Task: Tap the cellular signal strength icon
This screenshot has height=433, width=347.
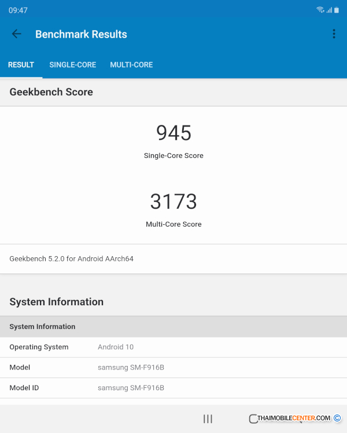Action: point(329,10)
